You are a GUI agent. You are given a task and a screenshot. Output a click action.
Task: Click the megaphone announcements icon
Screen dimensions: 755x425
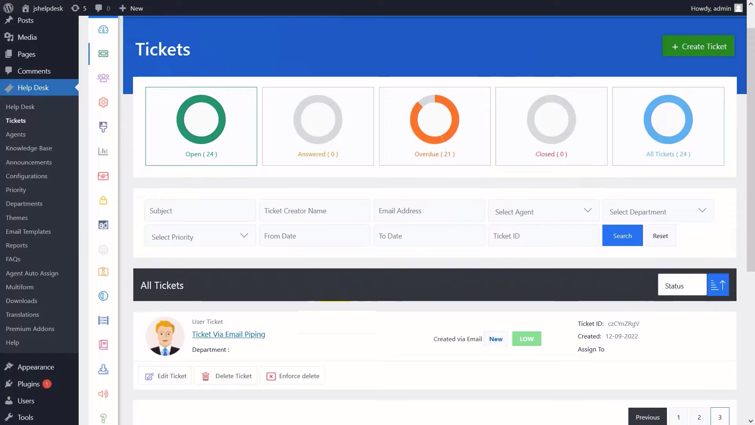103,394
